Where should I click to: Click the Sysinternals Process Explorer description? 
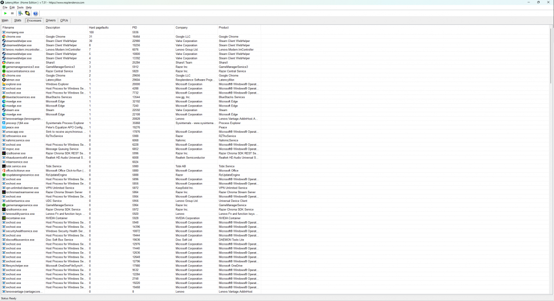pyautogui.click(x=65, y=123)
